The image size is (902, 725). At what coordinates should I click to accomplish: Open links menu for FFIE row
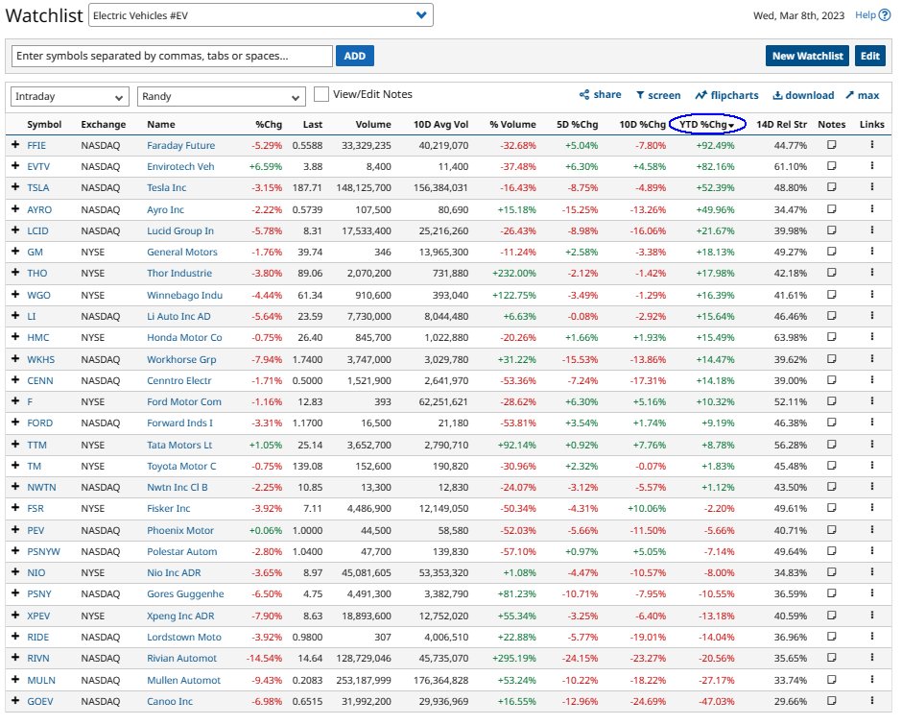click(x=872, y=145)
